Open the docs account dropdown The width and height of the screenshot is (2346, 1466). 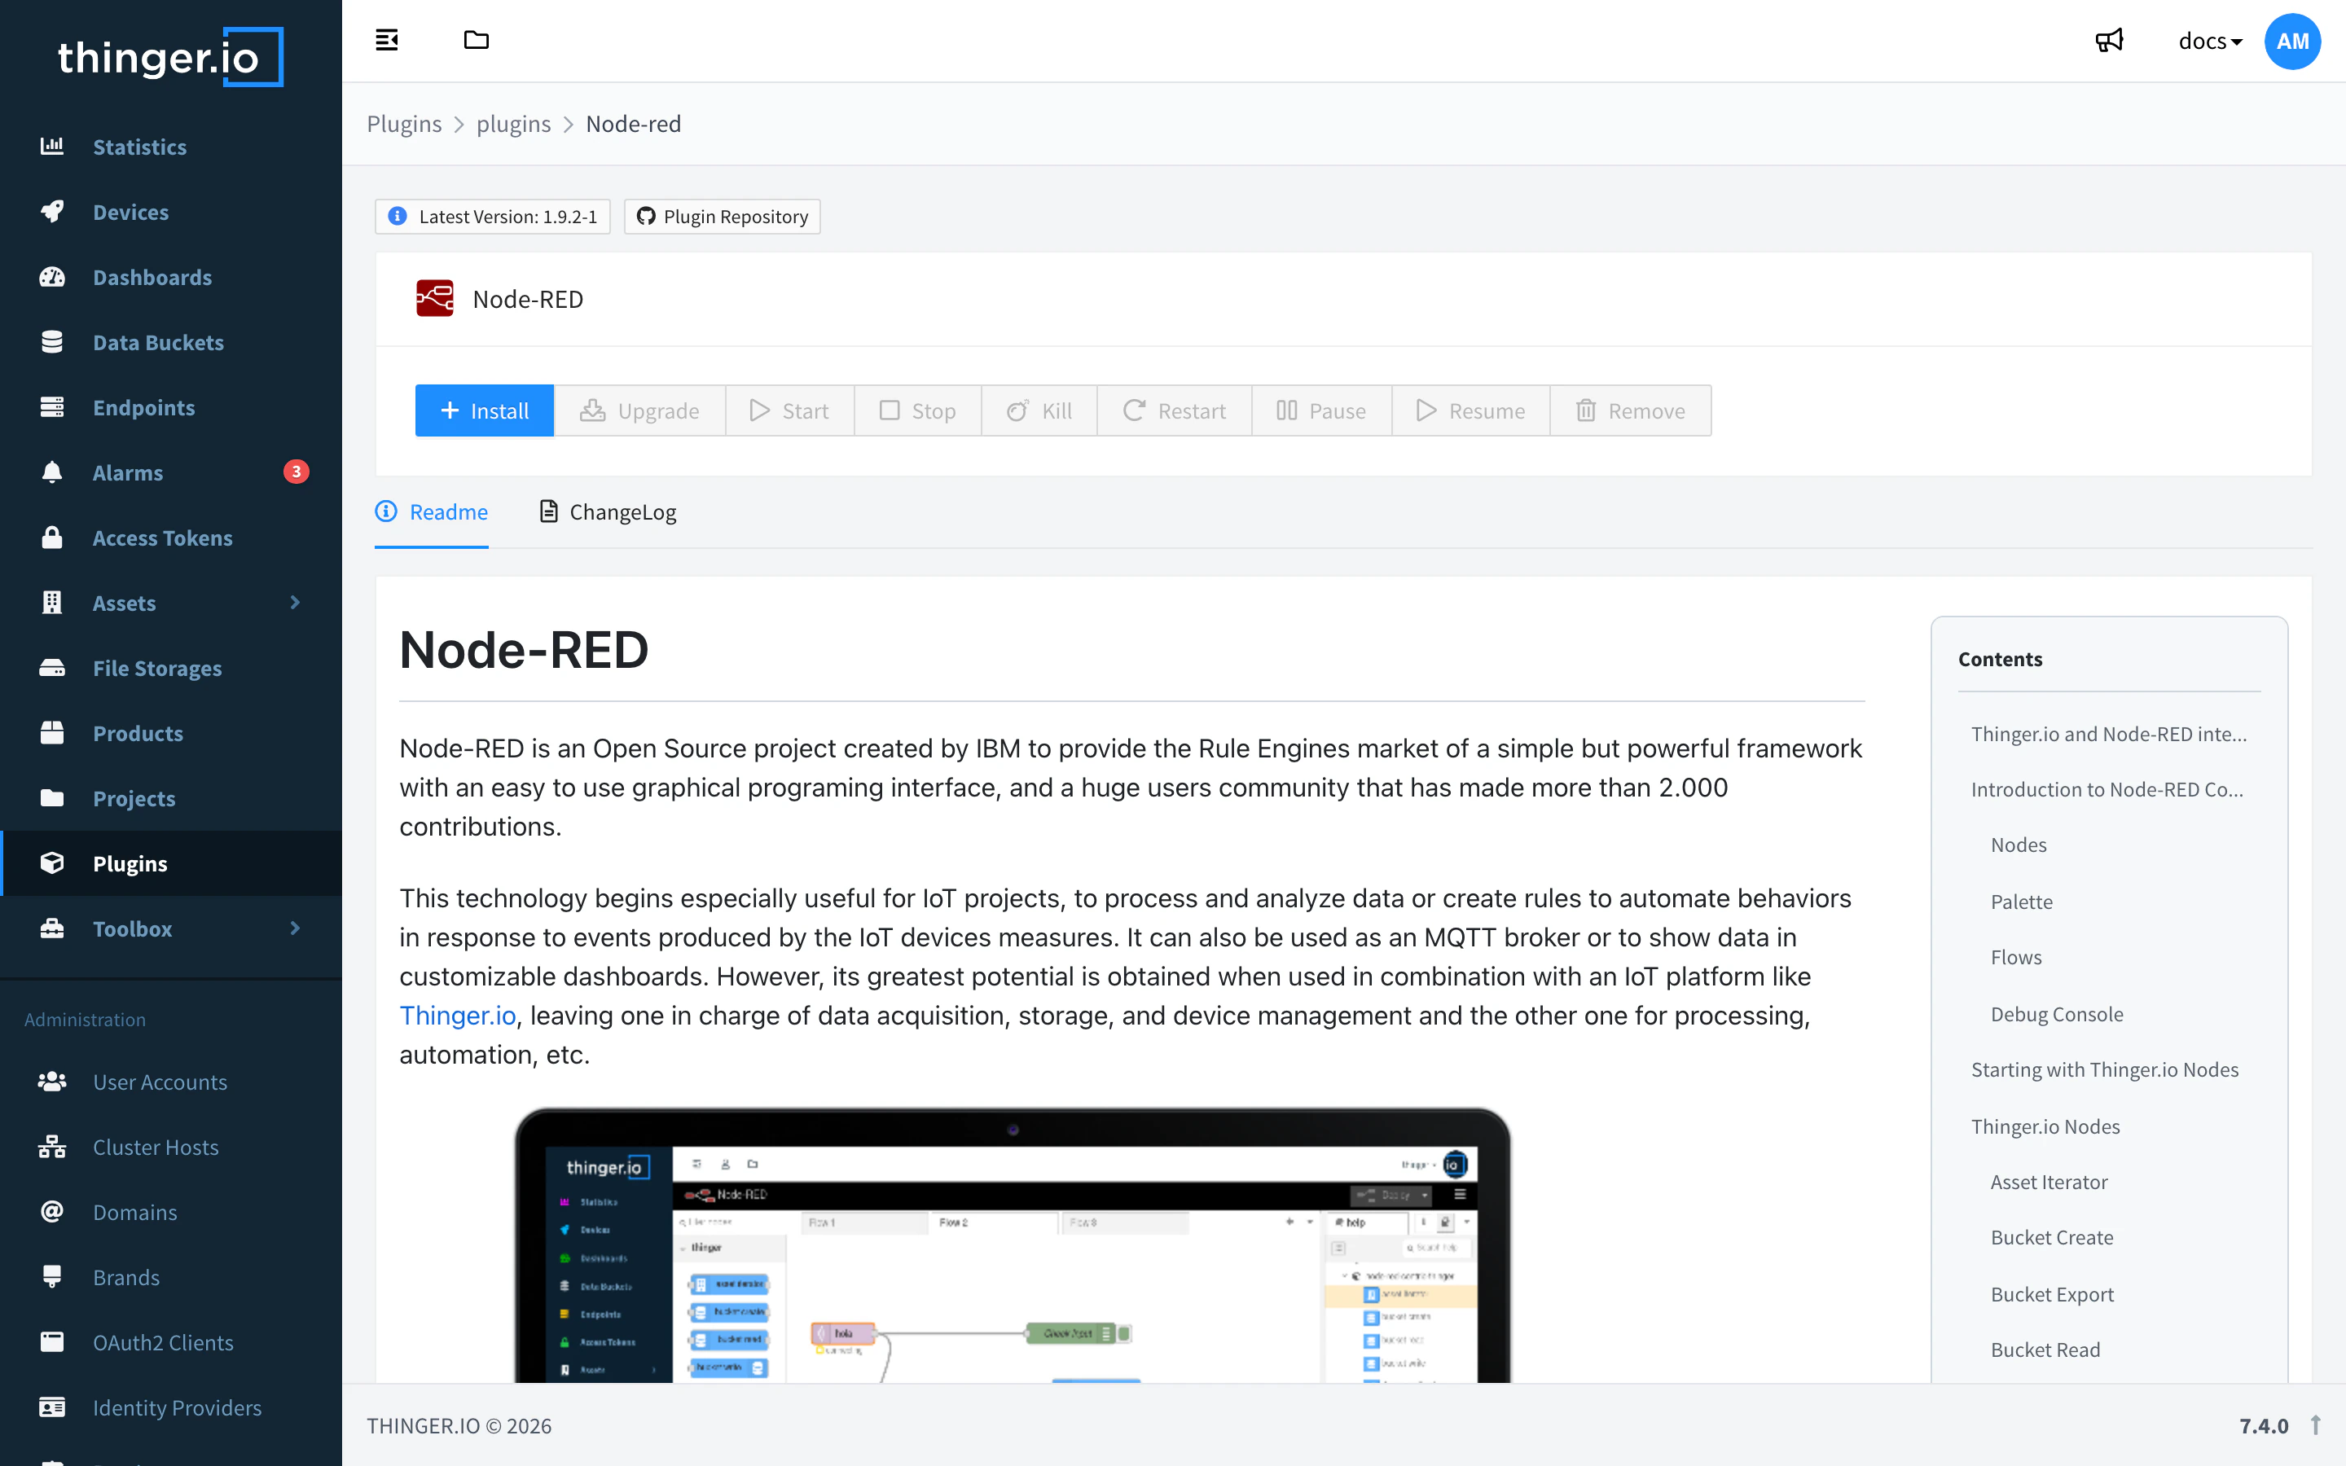tap(2209, 41)
